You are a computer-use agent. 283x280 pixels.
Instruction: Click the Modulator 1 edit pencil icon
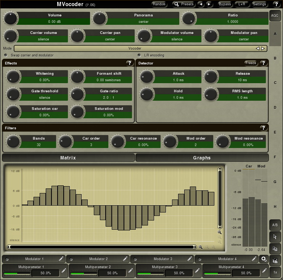click(61, 259)
